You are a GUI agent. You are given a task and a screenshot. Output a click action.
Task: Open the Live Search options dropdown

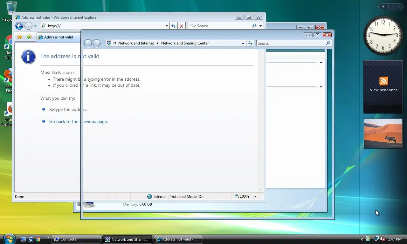[x=260, y=26]
